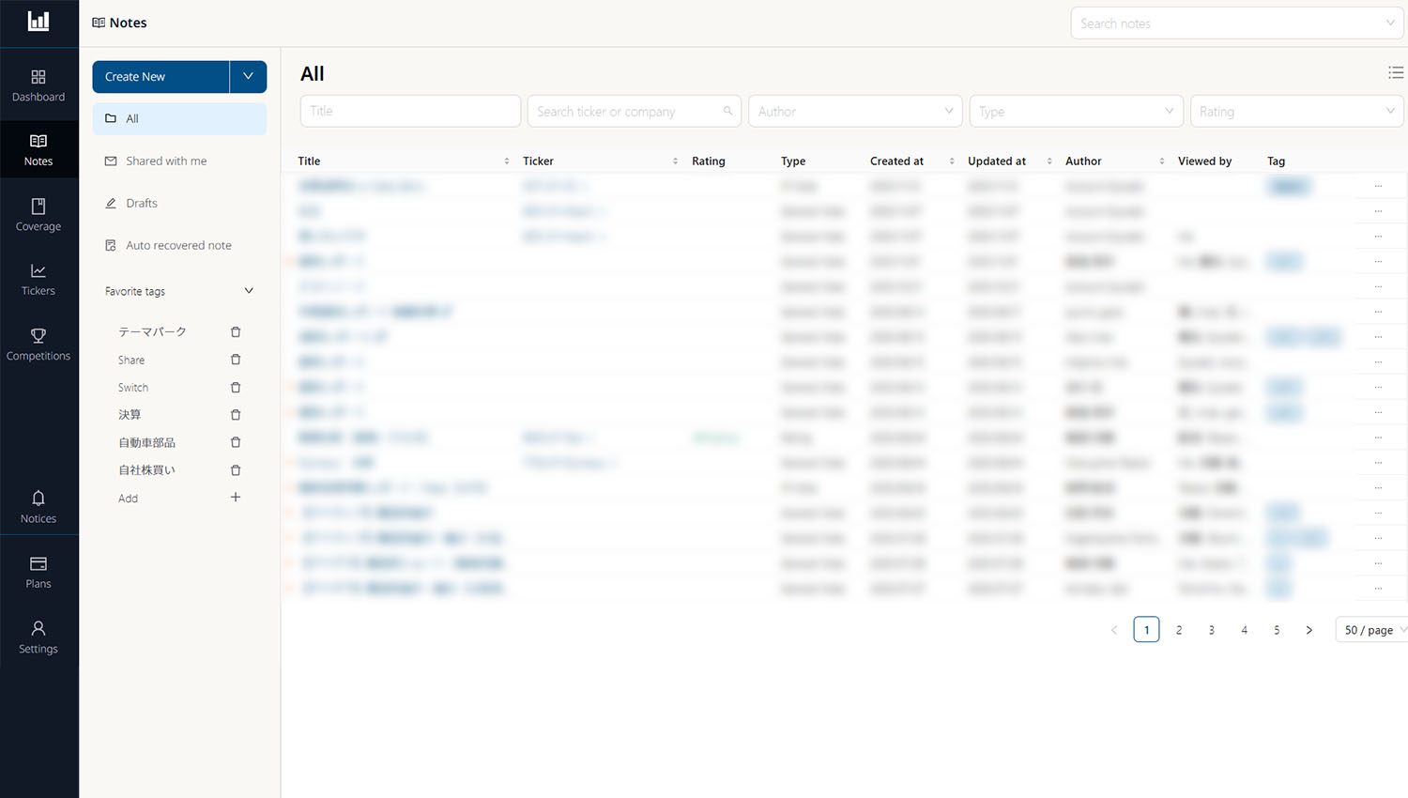The width and height of the screenshot is (1408, 798).
Task: Click the Create New button
Action: [x=161, y=77]
